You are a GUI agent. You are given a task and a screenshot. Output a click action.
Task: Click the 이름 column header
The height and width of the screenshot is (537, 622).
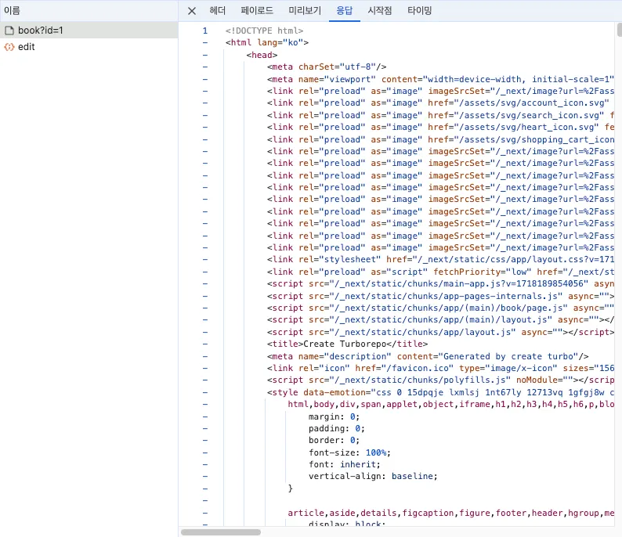click(x=12, y=10)
